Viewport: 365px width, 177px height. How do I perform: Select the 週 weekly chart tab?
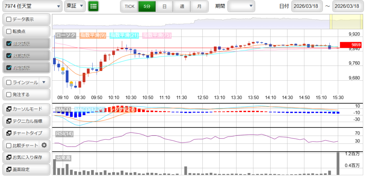coord(182,6)
